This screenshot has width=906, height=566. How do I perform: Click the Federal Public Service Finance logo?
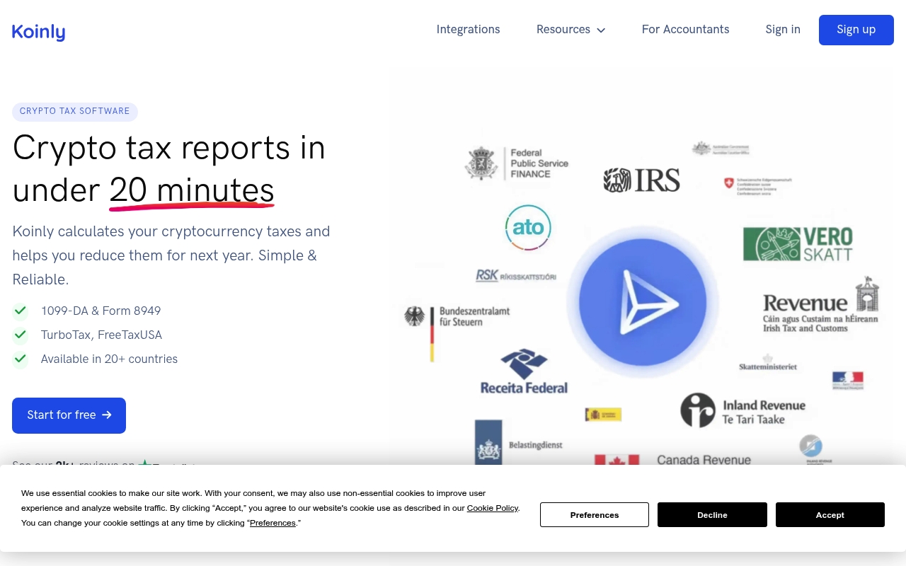click(x=517, y=163)
